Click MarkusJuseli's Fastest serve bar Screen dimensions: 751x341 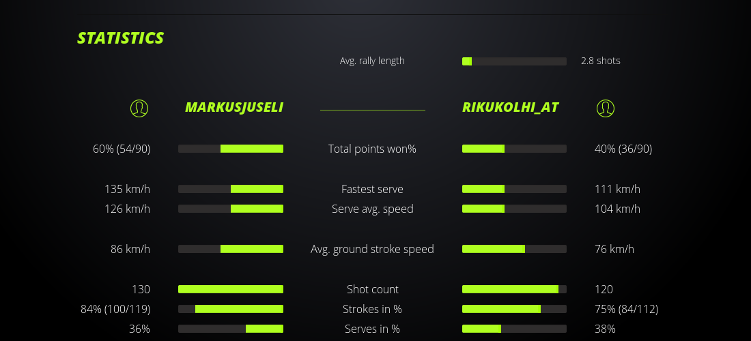point(231,189)
